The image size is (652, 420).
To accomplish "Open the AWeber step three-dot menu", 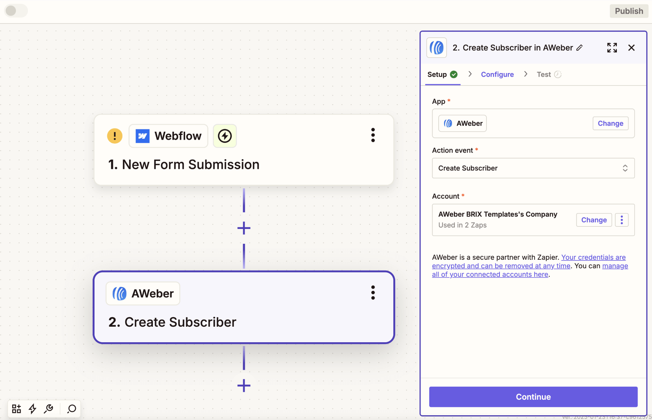I will [373, 292].
